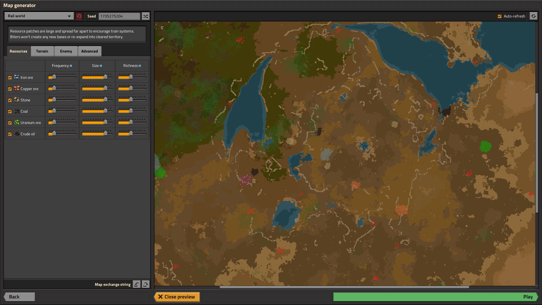Viewport: 542px width, 305px height.
Task: Click the Frequency info icon
Action: point(71,66)
